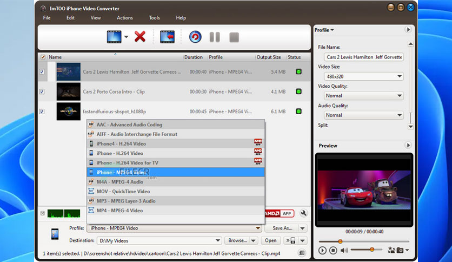Screen dimensions: 452x262
Task: Expand the Browse dropdown arrow
Action: coord(254,240)
